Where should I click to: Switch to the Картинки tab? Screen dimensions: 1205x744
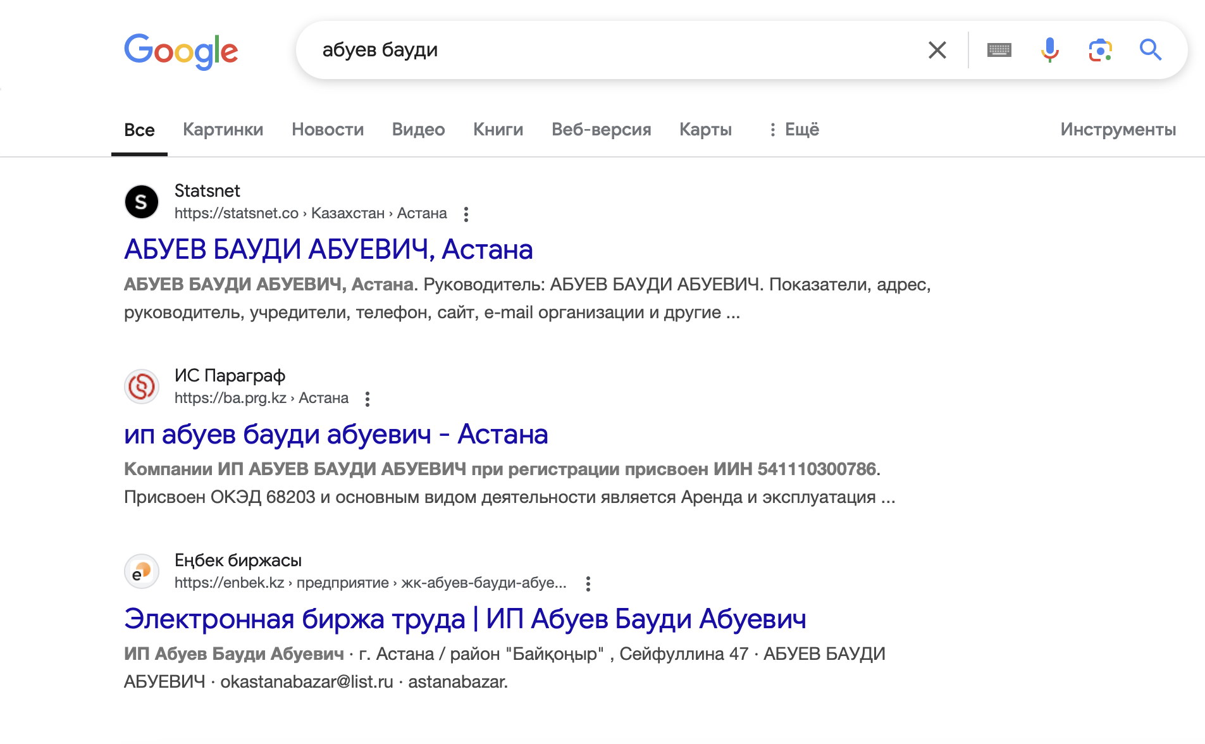223,130
